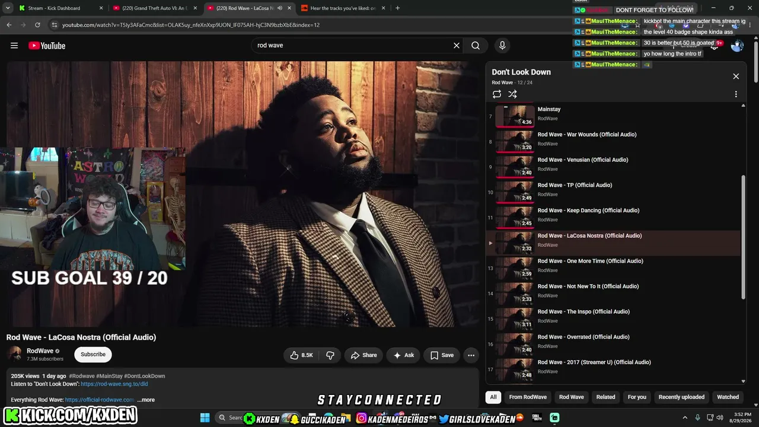Viewport: 759px width, 427px height.
Task: Open the #Rodwave hashtag link
Action: tap(82, 376)
